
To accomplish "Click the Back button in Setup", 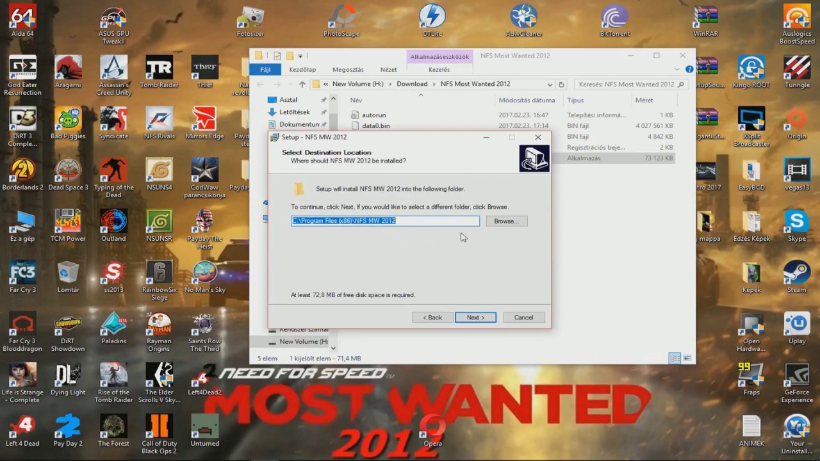I will (x=432, y=318).
